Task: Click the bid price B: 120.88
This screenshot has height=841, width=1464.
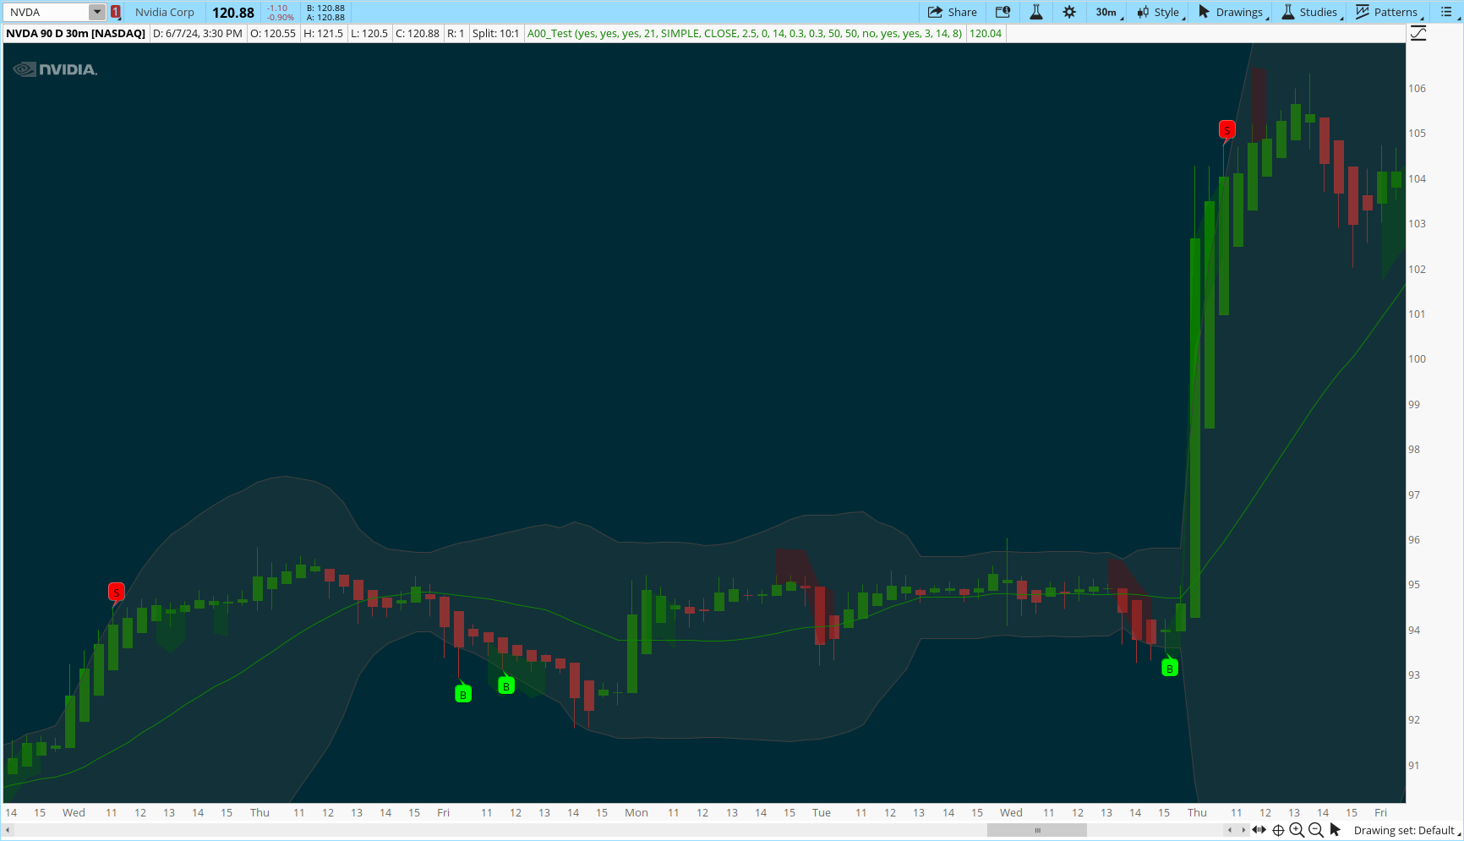Action: point(325,8)
